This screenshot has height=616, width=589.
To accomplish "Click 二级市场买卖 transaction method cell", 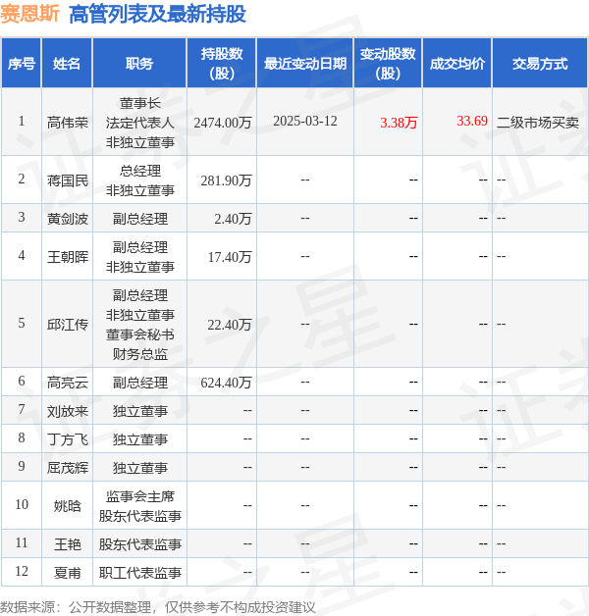I will (538, 123).
